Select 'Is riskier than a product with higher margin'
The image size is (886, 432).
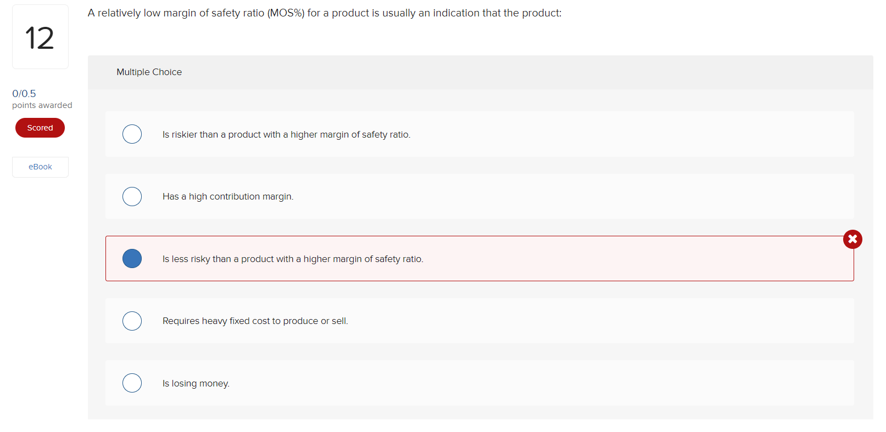pos(132,134)
